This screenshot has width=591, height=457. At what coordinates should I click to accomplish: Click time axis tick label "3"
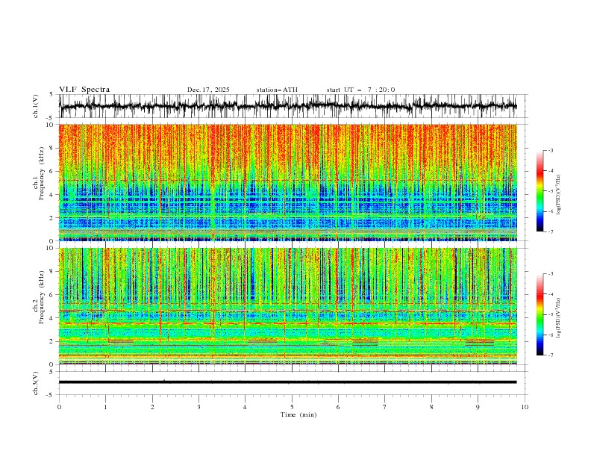tap(198, 407)
